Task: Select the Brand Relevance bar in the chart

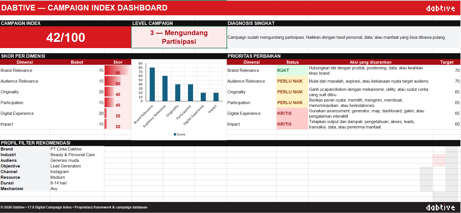Action: pos(152,84)
